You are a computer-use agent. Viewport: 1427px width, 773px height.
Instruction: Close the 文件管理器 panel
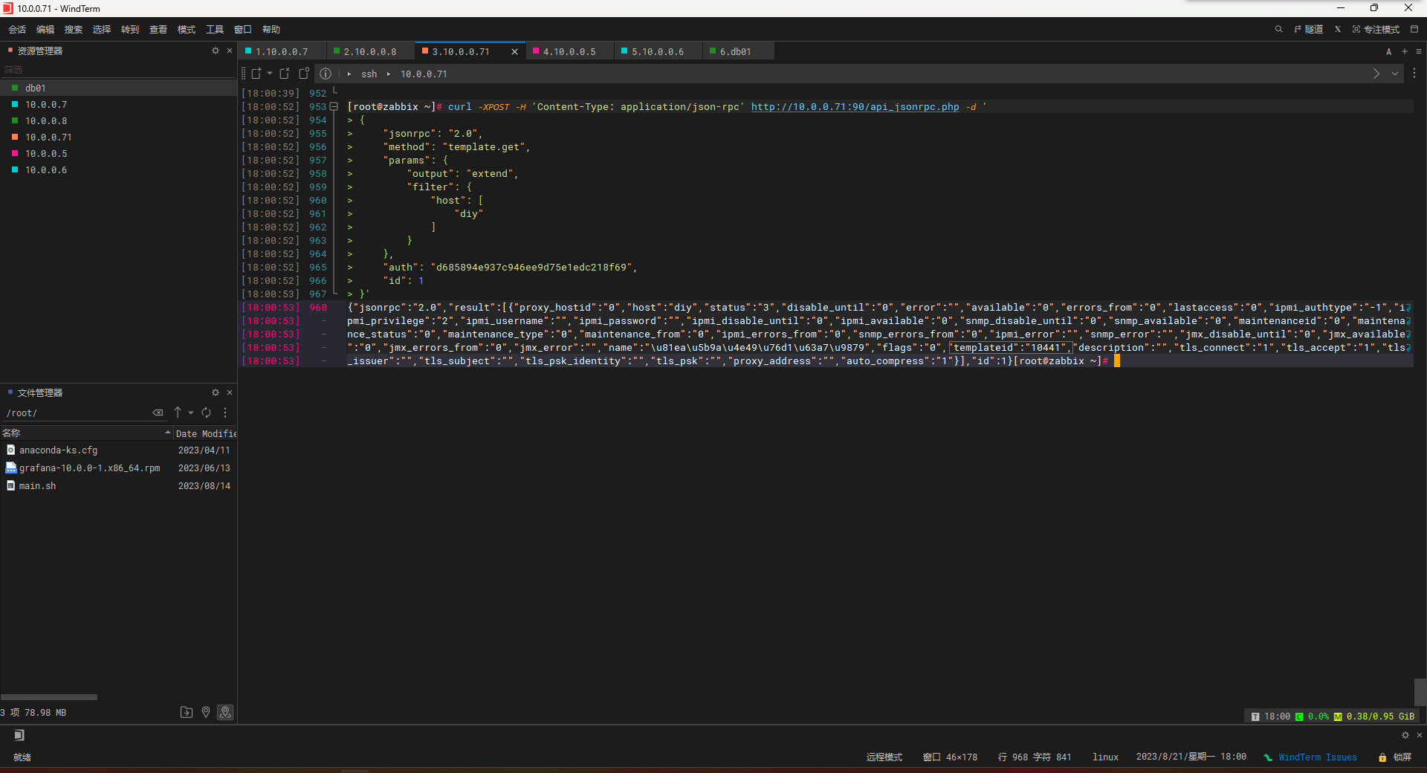pyautogui.click(x=230, y=392)
